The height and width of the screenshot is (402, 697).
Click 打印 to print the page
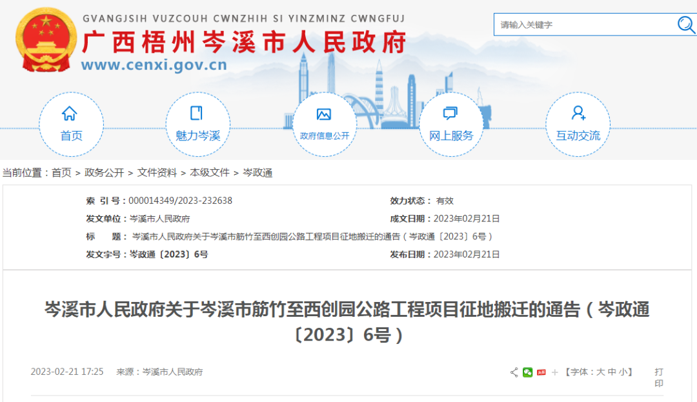[658, 377]
